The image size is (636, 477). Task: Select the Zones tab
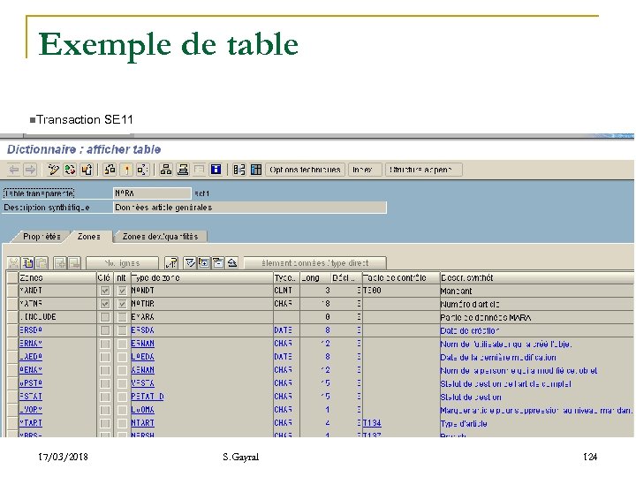[89, 237]
